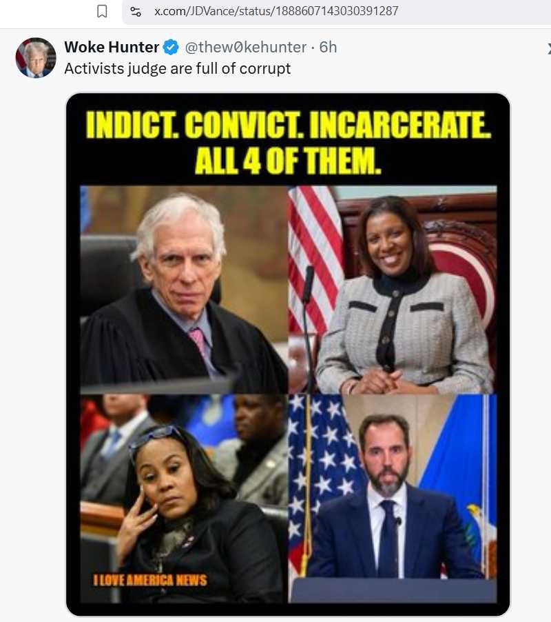The width and height of the screenshot is (551, 622).
Task: Open the site information tune icon
Action: [136, 12]
